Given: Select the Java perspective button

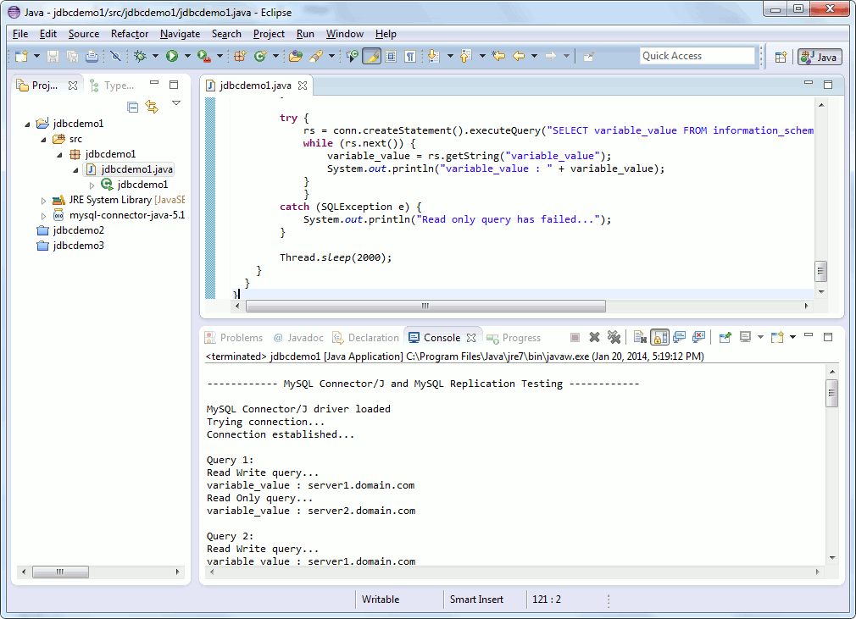Looking at the screenshot, I should click(820, 57).
